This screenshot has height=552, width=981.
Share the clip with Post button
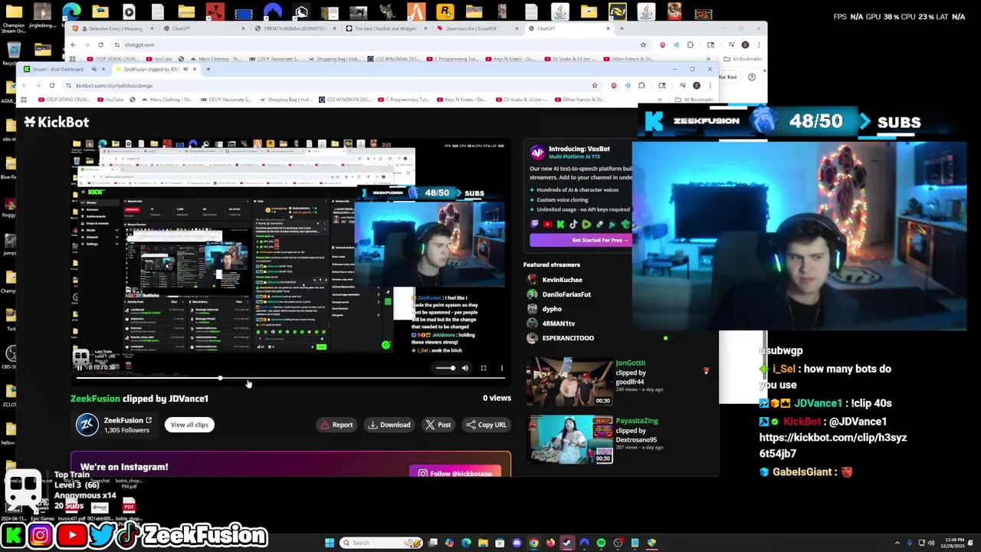click(438, 425)
